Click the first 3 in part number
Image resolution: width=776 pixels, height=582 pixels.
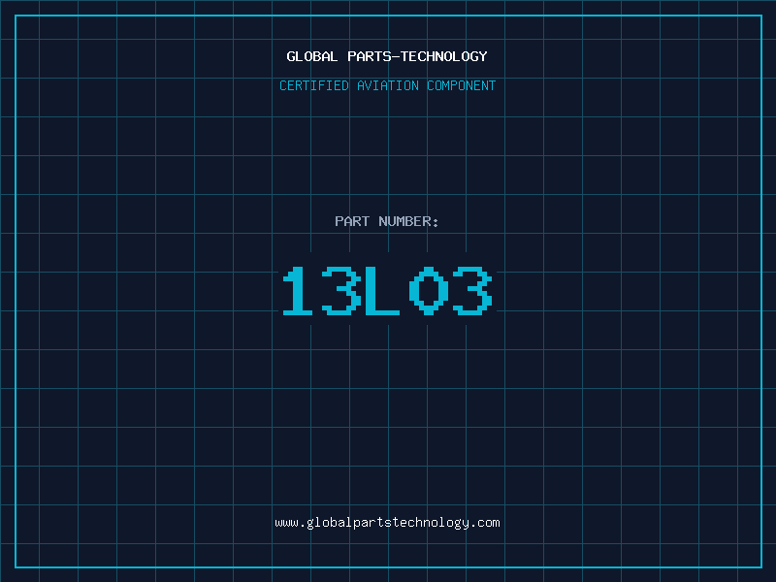[341, 291]
